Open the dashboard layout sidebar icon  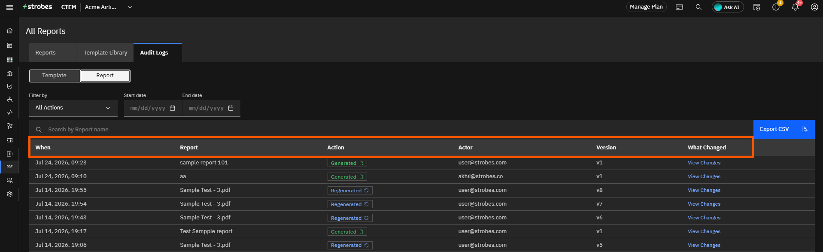click(x=9, y=46)
